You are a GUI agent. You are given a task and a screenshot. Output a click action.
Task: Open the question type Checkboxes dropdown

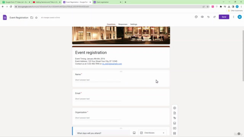tap(152, 133)
